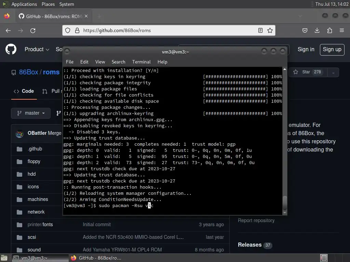Click Sign in on GitHub
The height and width of the screenshot is (262, 350).
point(306,49)
